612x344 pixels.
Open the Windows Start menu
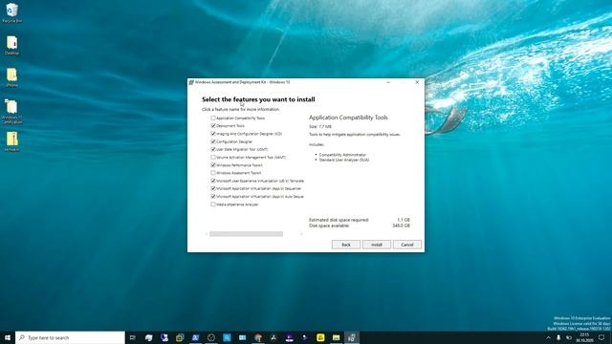[x=8, y=337]
